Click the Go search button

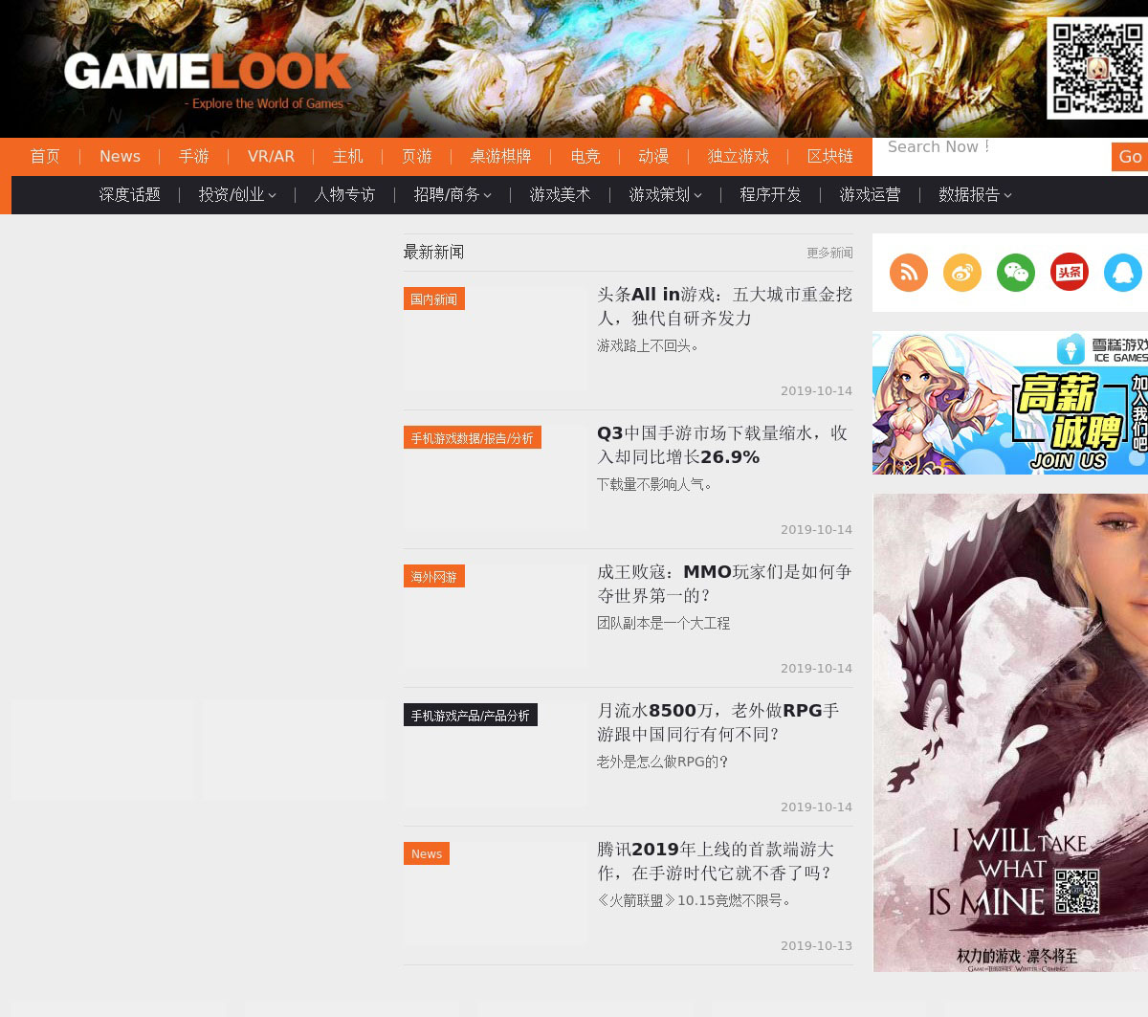(x=1130, y=157)
